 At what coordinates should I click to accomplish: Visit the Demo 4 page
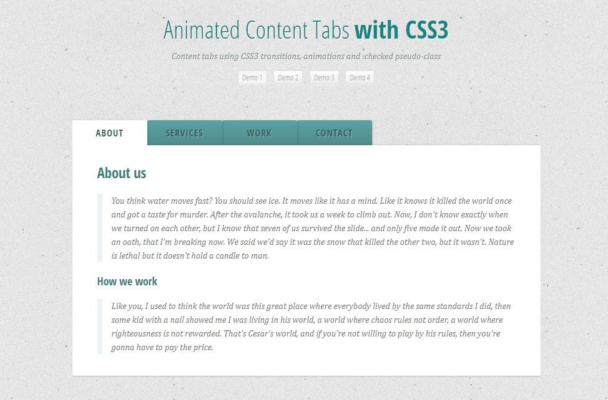[360, 77]
